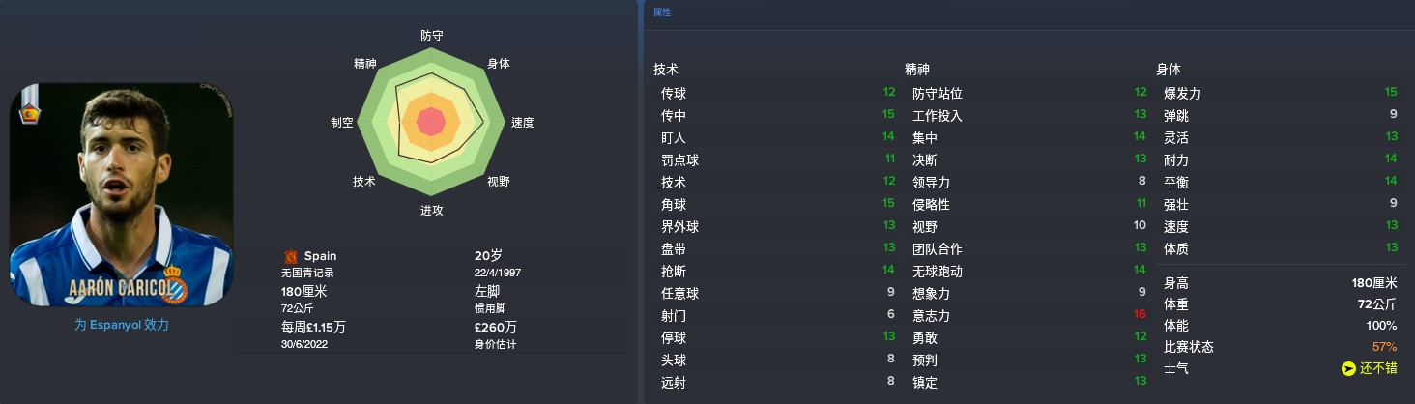Viewport: 1415px width, 404px height.
Task: Click the £260万 estimated value text
Action: (496, 327)
